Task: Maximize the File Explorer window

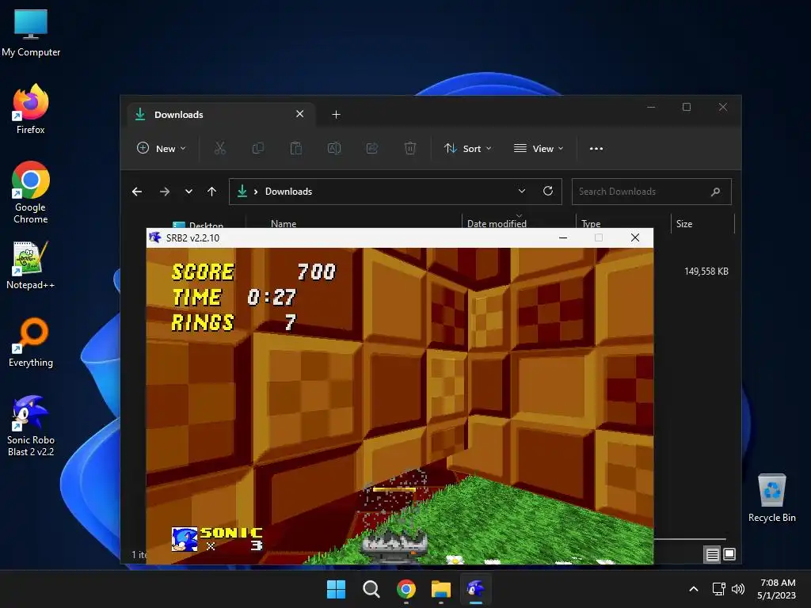Action: (687, 107)
